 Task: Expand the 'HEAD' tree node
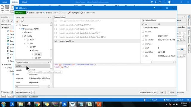[22, 32]
